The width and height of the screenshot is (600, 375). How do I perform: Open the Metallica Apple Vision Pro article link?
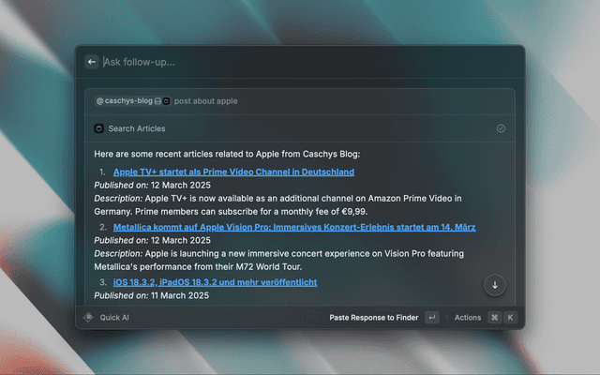pos(293,227)
